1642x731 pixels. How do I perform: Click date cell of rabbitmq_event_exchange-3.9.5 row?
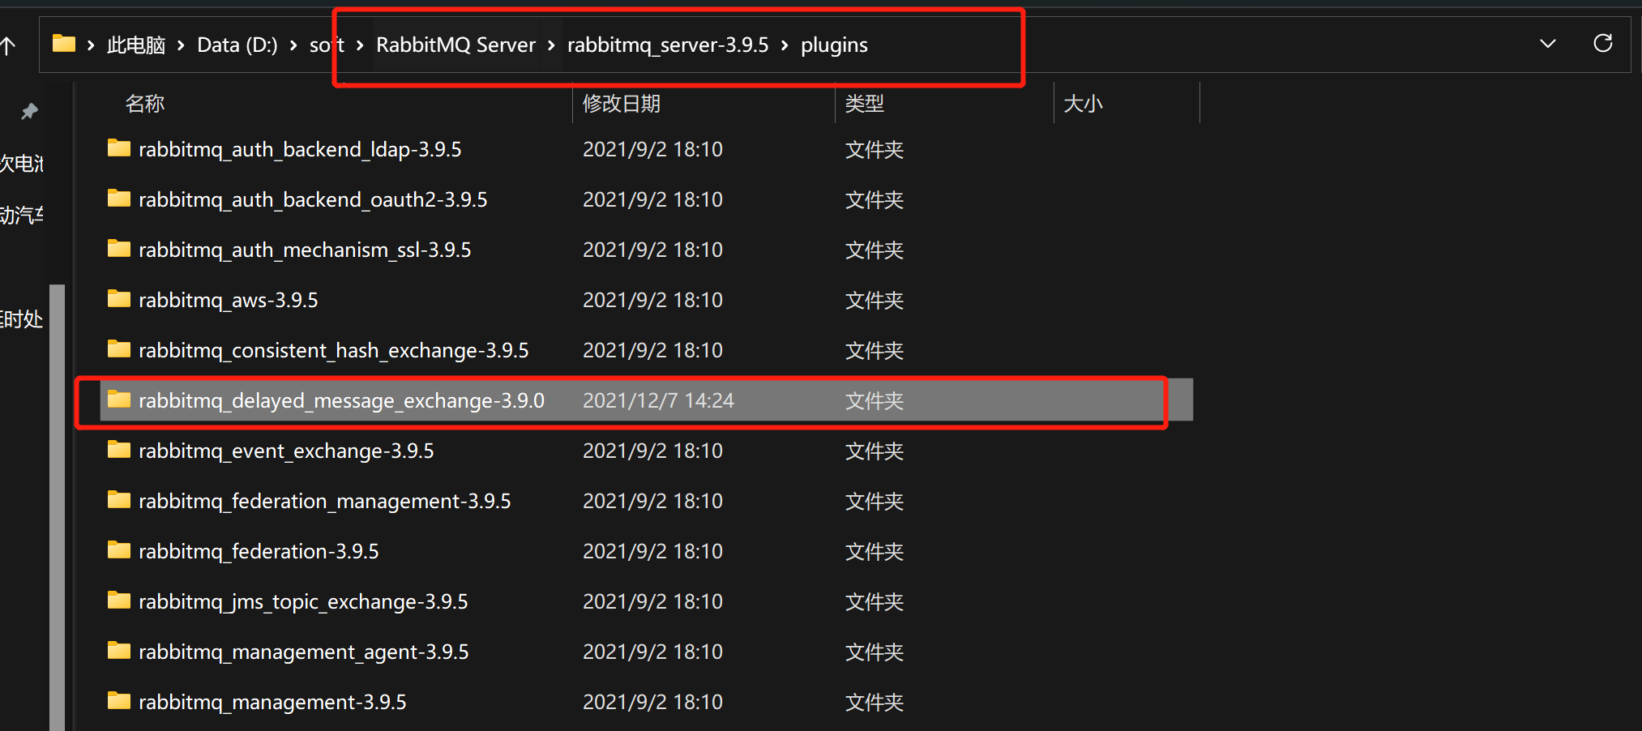click(x=652, y=451)
